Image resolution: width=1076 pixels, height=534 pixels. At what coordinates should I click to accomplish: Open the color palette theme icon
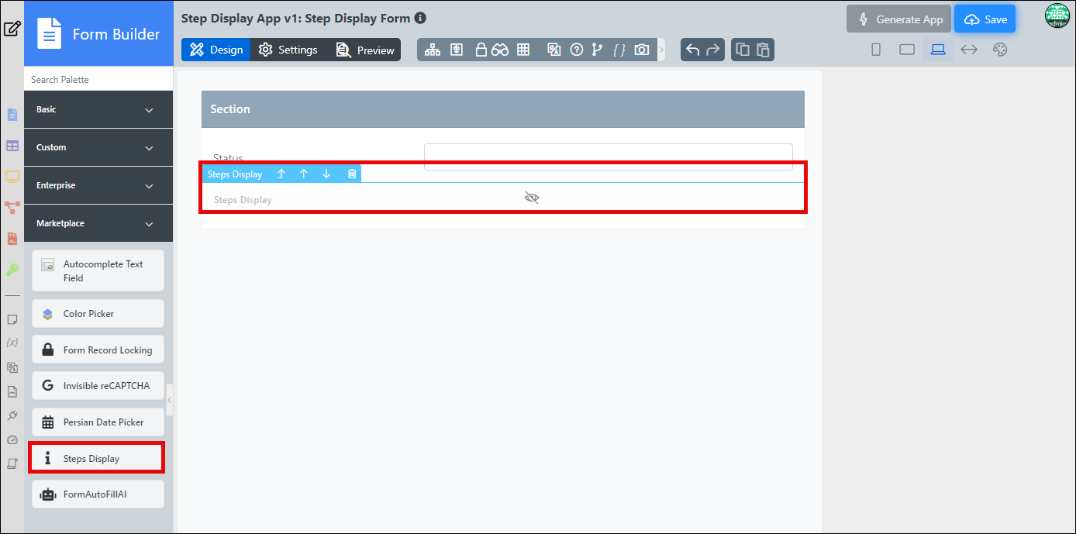pos(1000,50)
